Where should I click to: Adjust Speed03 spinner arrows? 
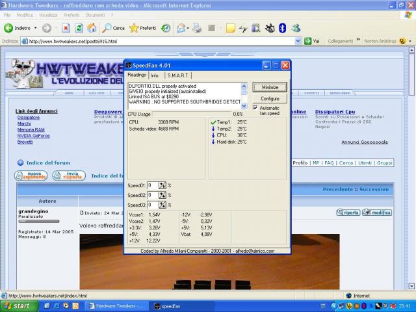162,205
